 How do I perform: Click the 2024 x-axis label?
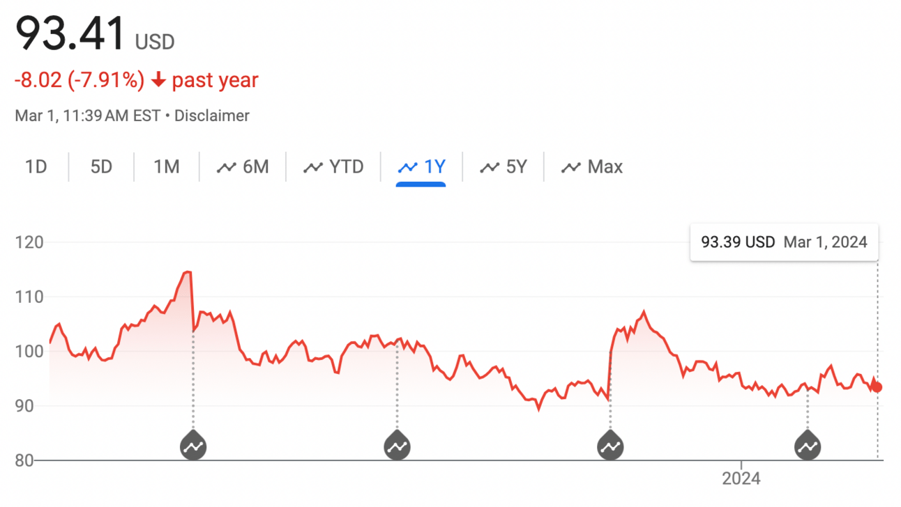tap(741, 479)
